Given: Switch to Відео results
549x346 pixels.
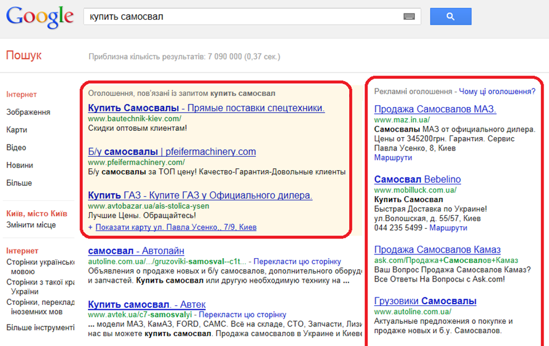Looking at the screenshot, I should [16, 147].
